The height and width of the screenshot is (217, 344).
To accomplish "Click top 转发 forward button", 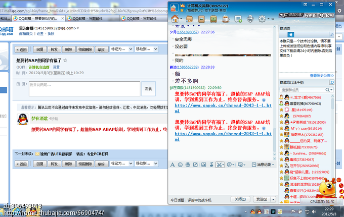I will [x=54, y=49].
